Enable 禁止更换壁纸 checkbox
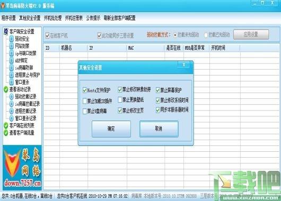Screen dimensions: 281x201 (120, 99)
